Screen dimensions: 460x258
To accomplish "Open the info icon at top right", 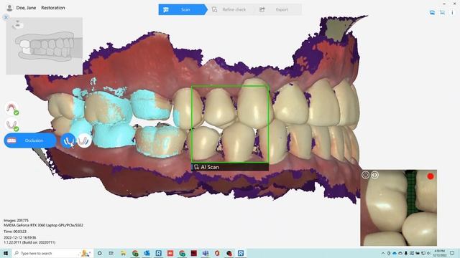I will (452, 12).
